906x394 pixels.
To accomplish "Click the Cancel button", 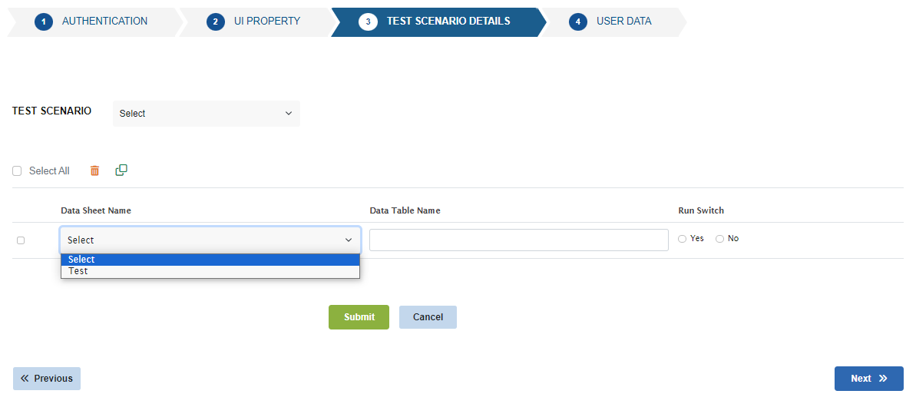I will pos(428,317).
